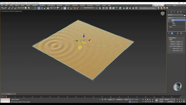Viewport: 186px width, 105px height.
Task: Toggle the 3D Snaps button
Action: point(68,8)
